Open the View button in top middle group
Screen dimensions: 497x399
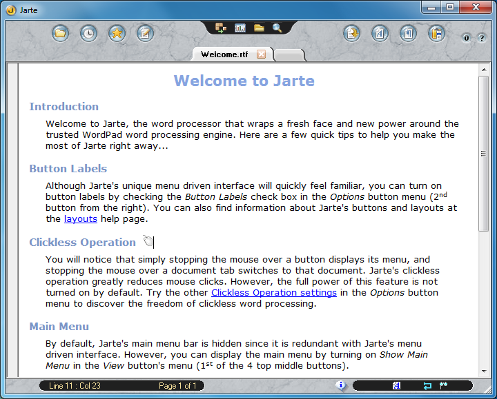point(221,28)
